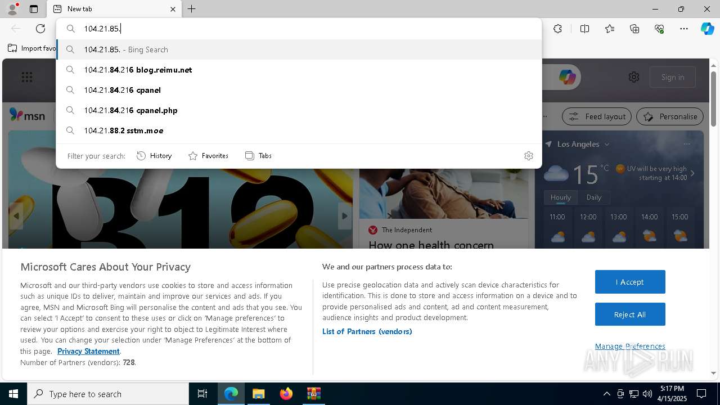Click the MSN logo

click(27, 115)
